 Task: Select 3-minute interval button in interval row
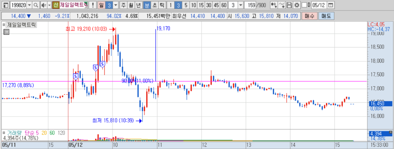click(x=178, y=5)
